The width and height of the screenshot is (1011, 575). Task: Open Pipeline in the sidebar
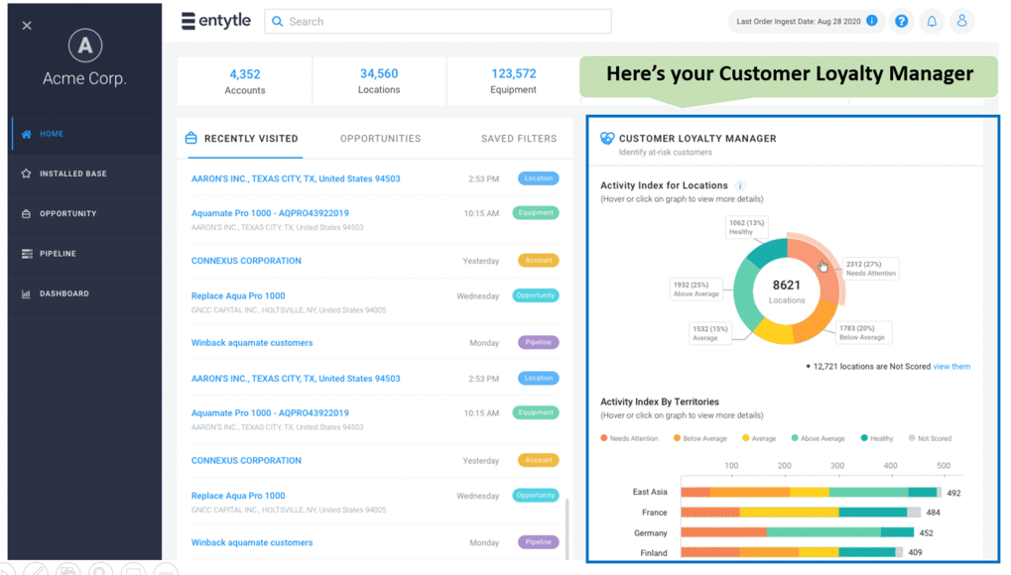[x=85, y=254]
